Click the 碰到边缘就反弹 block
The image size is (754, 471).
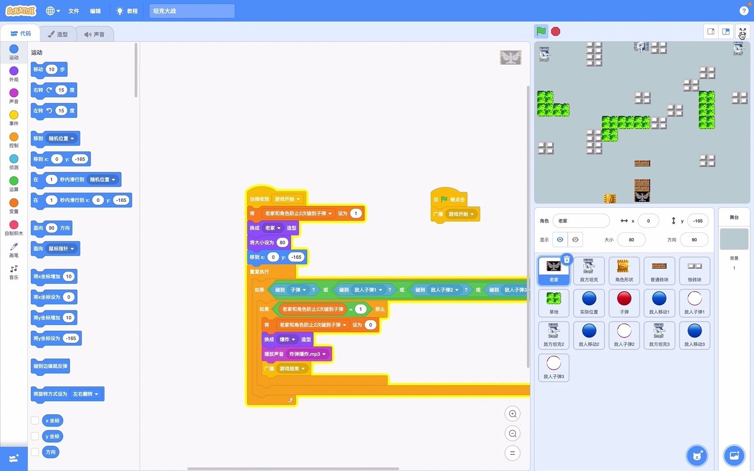(x=50, y=366)
